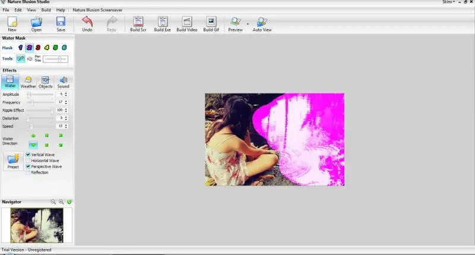The width and height of the screenshot is (475, 255).
Task: Undo the last action
Action: coord(87,24)
